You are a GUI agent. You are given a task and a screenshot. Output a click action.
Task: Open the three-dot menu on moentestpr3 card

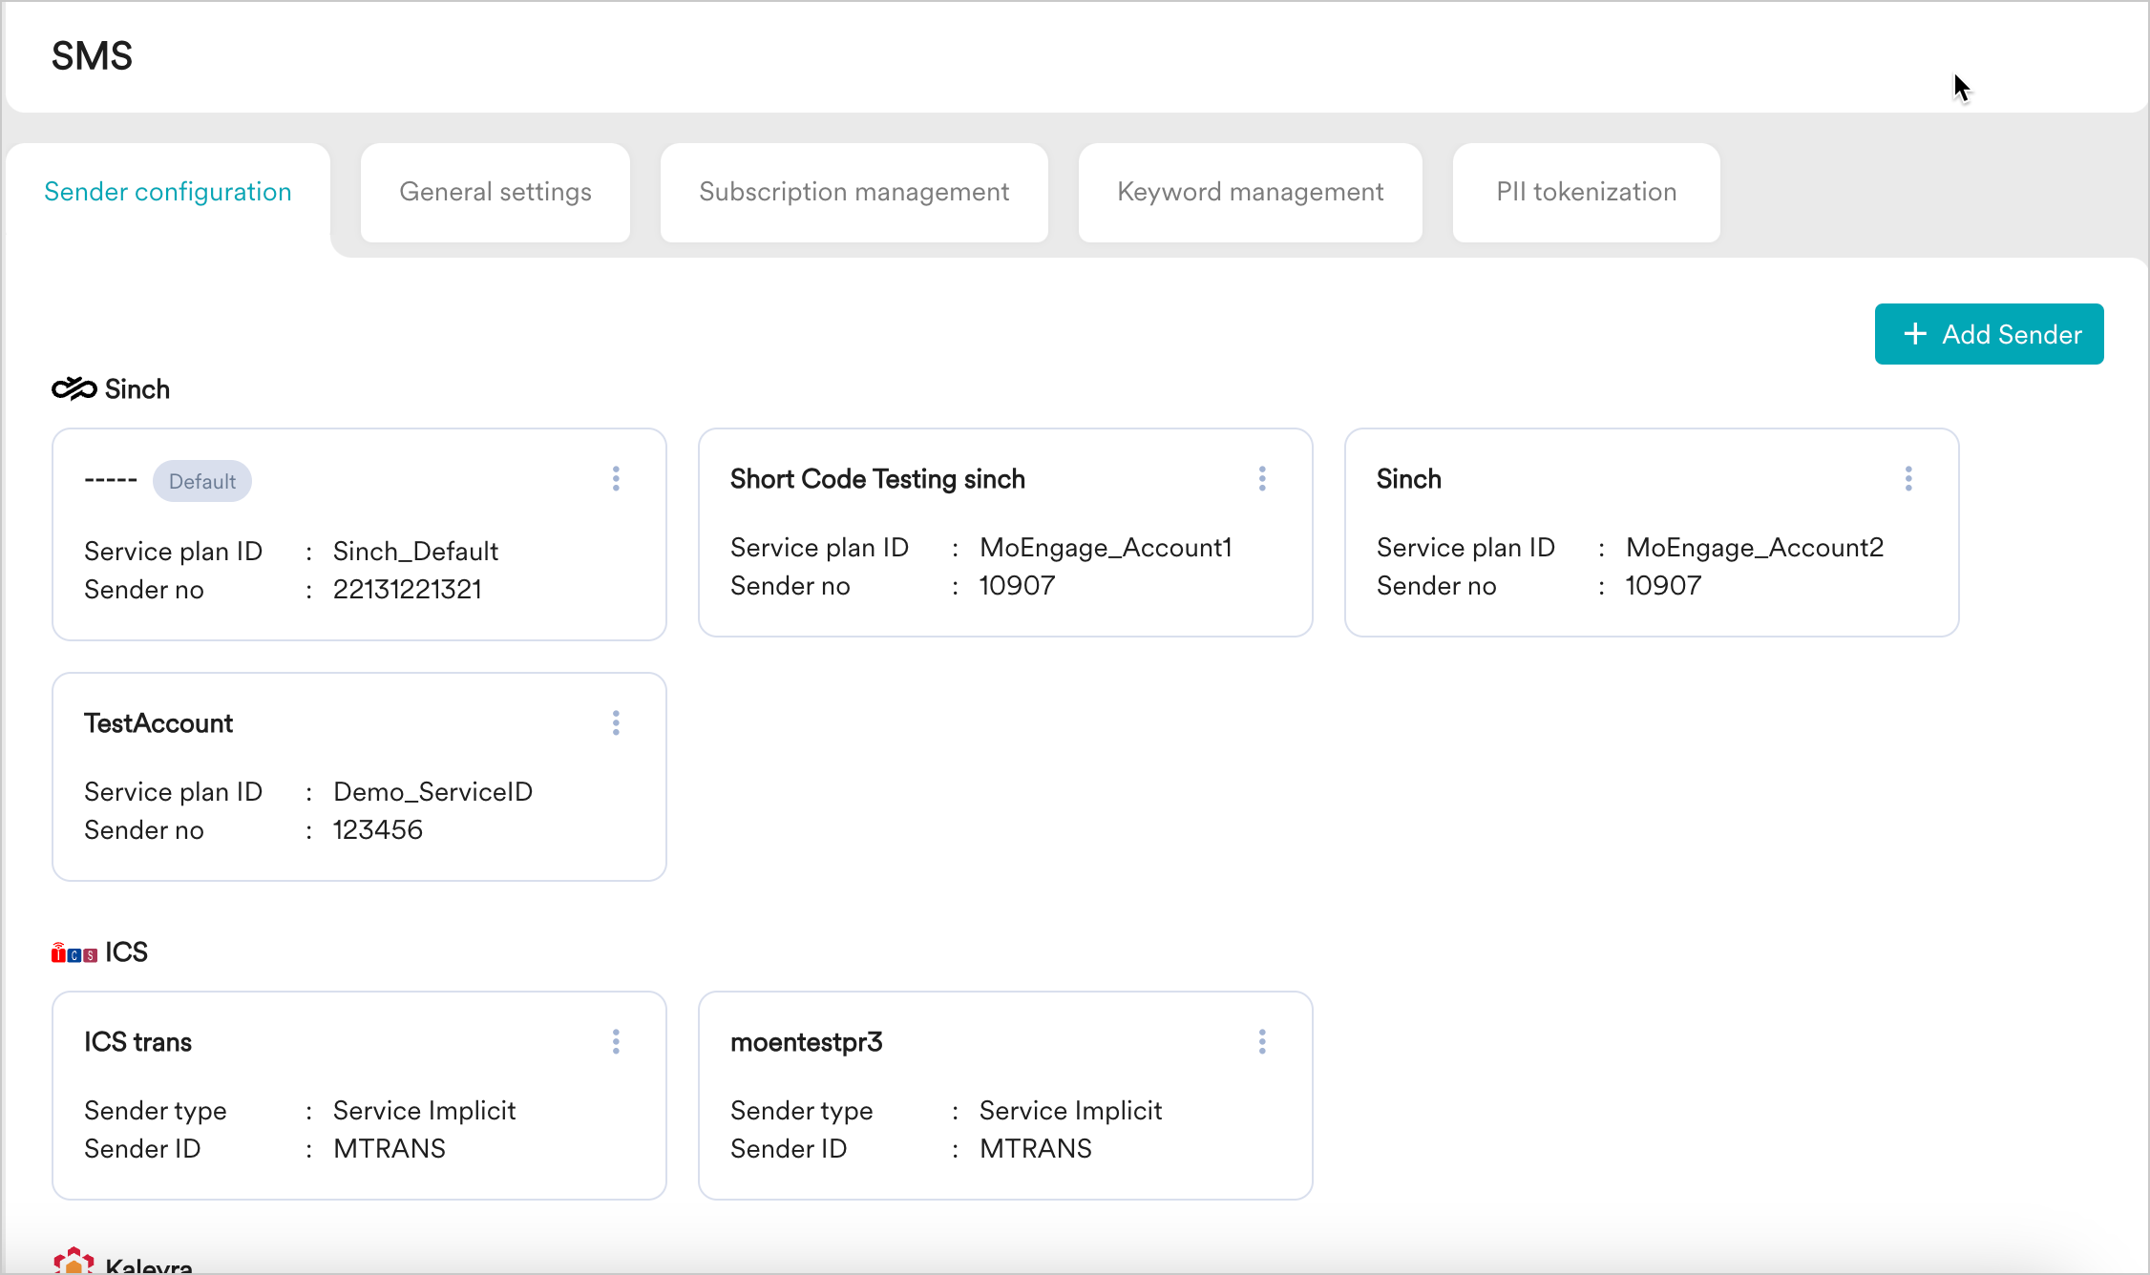coord(1262,1041)
